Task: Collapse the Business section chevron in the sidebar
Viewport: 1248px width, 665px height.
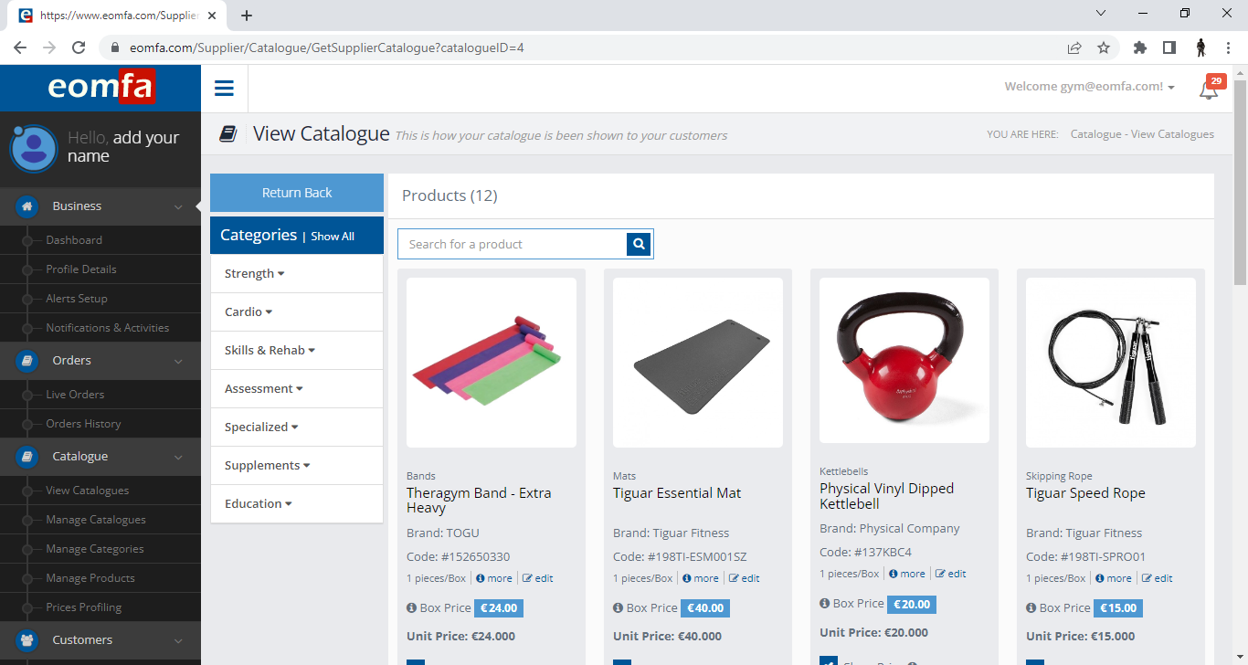Action: pos(178,207)
